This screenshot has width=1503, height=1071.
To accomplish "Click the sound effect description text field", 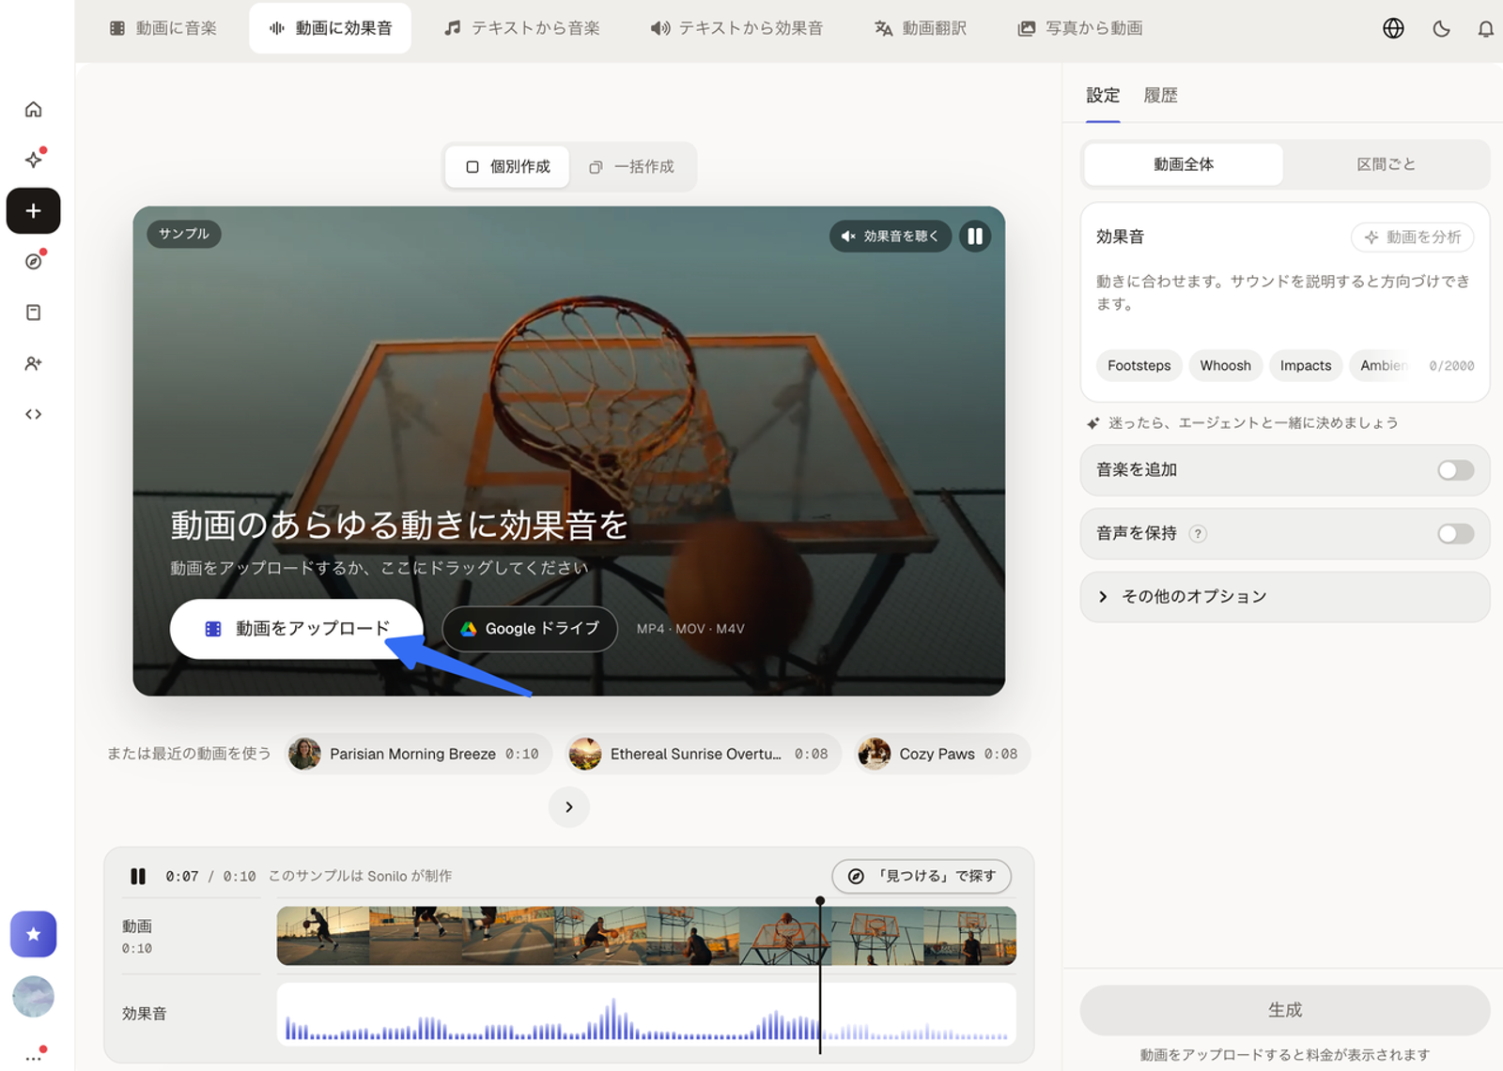I will [1283, 293].
